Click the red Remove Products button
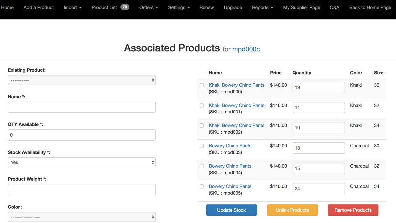This screenshot has width=396, height=223. pyautogui.click(x=353, y=210)
